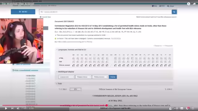Image resolution: width=198 pixels, height=111 pixels.
Task: Open current consolidated version date link
Action: [x=116, y=39]
